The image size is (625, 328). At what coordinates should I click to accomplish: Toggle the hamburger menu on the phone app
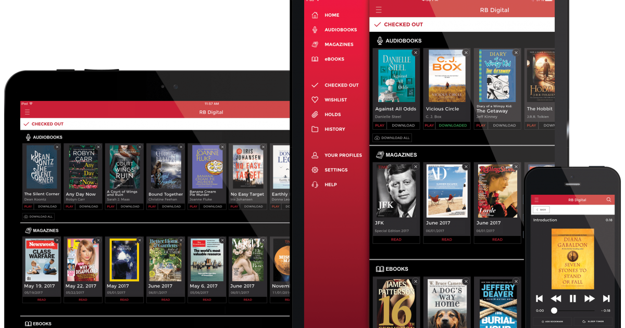[536, 200]
